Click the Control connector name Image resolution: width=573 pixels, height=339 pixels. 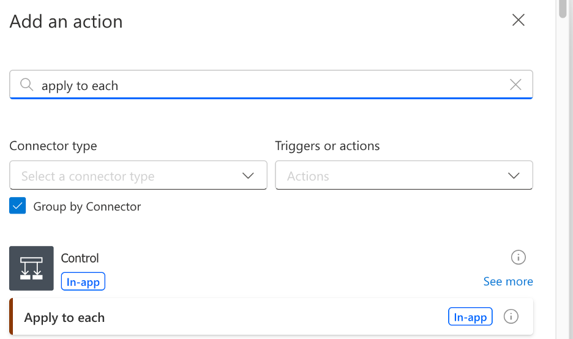pyautogui.click(x=80, y=258)
